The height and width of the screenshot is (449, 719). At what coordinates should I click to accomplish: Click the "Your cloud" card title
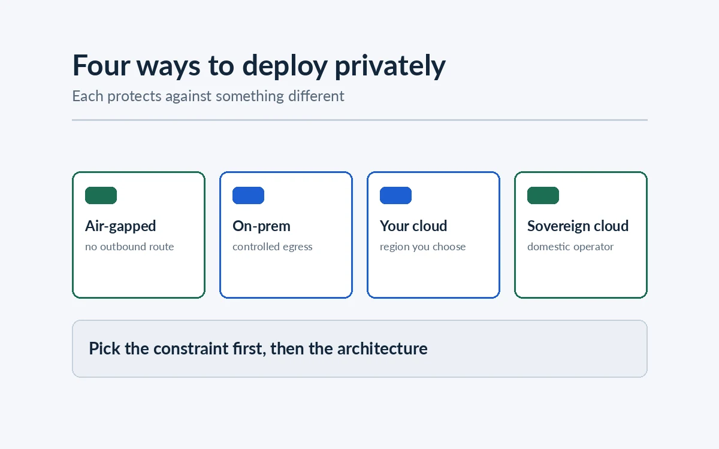(413, 226)
